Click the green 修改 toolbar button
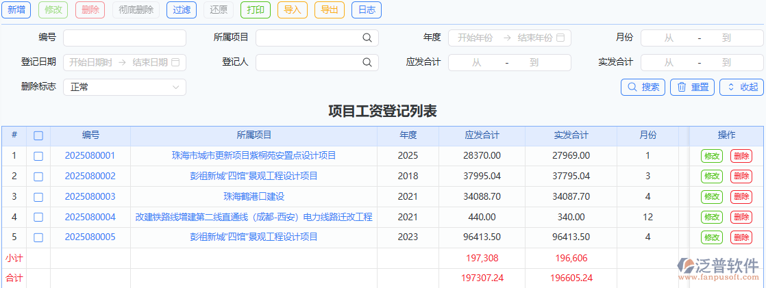Image resolution: width=766 pixels, height=288 pixels. click(x=53, y=10)
